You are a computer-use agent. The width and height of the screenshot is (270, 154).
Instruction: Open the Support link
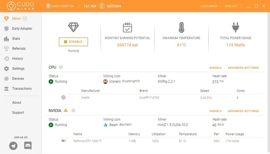(18, 112)
